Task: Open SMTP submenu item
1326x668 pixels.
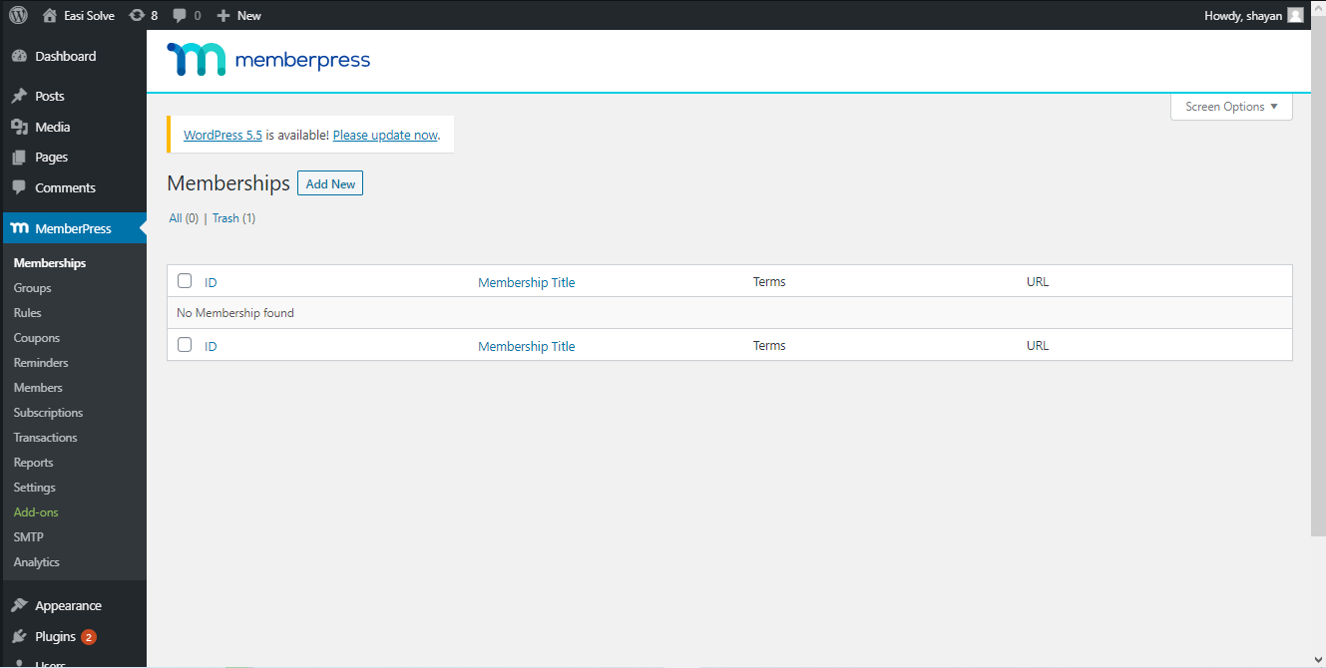Action: (x=29, y=537)
